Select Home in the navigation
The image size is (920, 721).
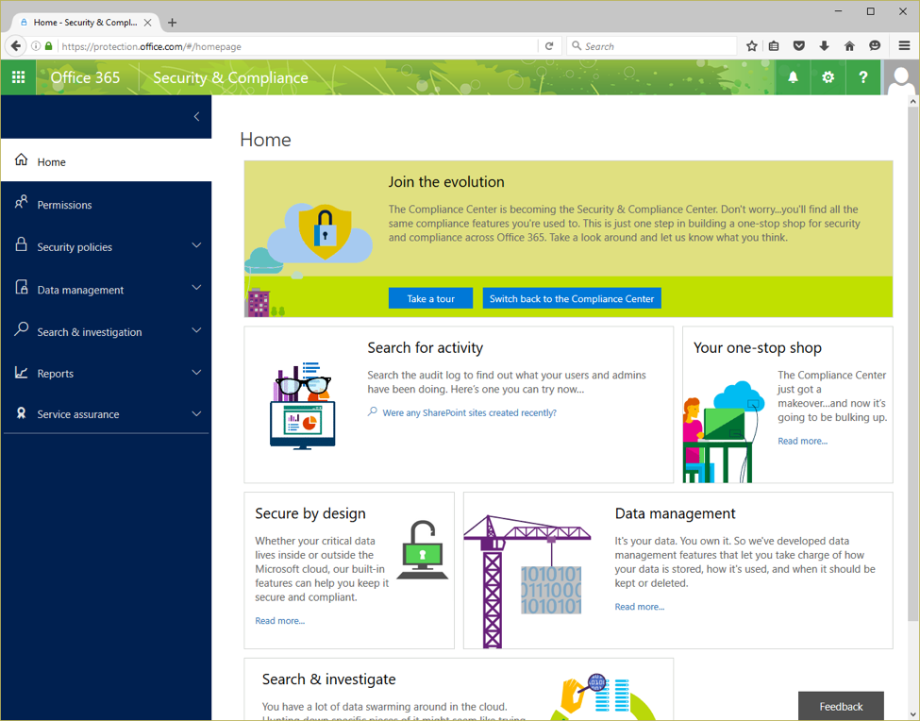pos(107,160)
